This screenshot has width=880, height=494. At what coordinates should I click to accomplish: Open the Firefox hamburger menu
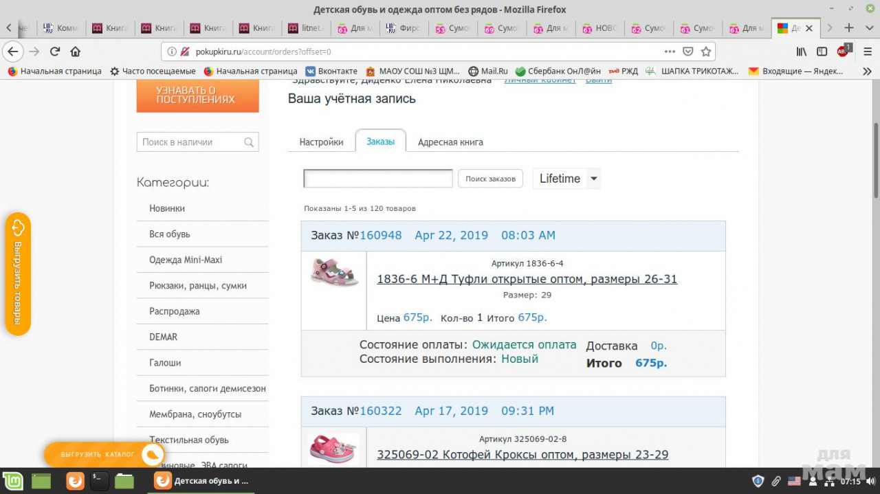866,52
